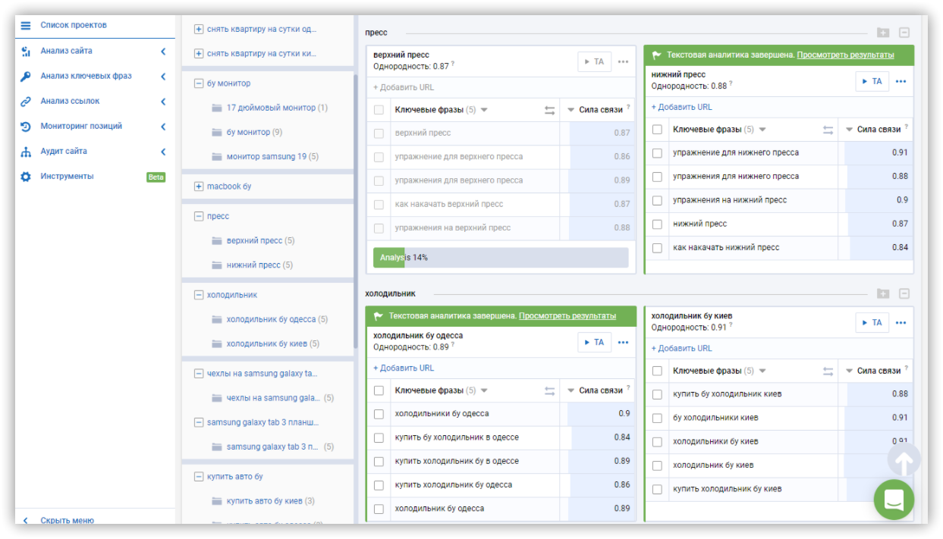Screen dimensions: 943x539
Task: Open Анализ ссылок menu
Action: 70,101
